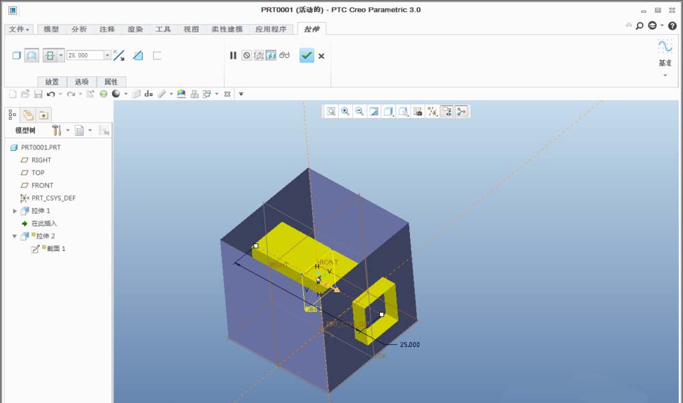
Task: Open the 选项 options panel tab
Action: click(x=81, y=82)
